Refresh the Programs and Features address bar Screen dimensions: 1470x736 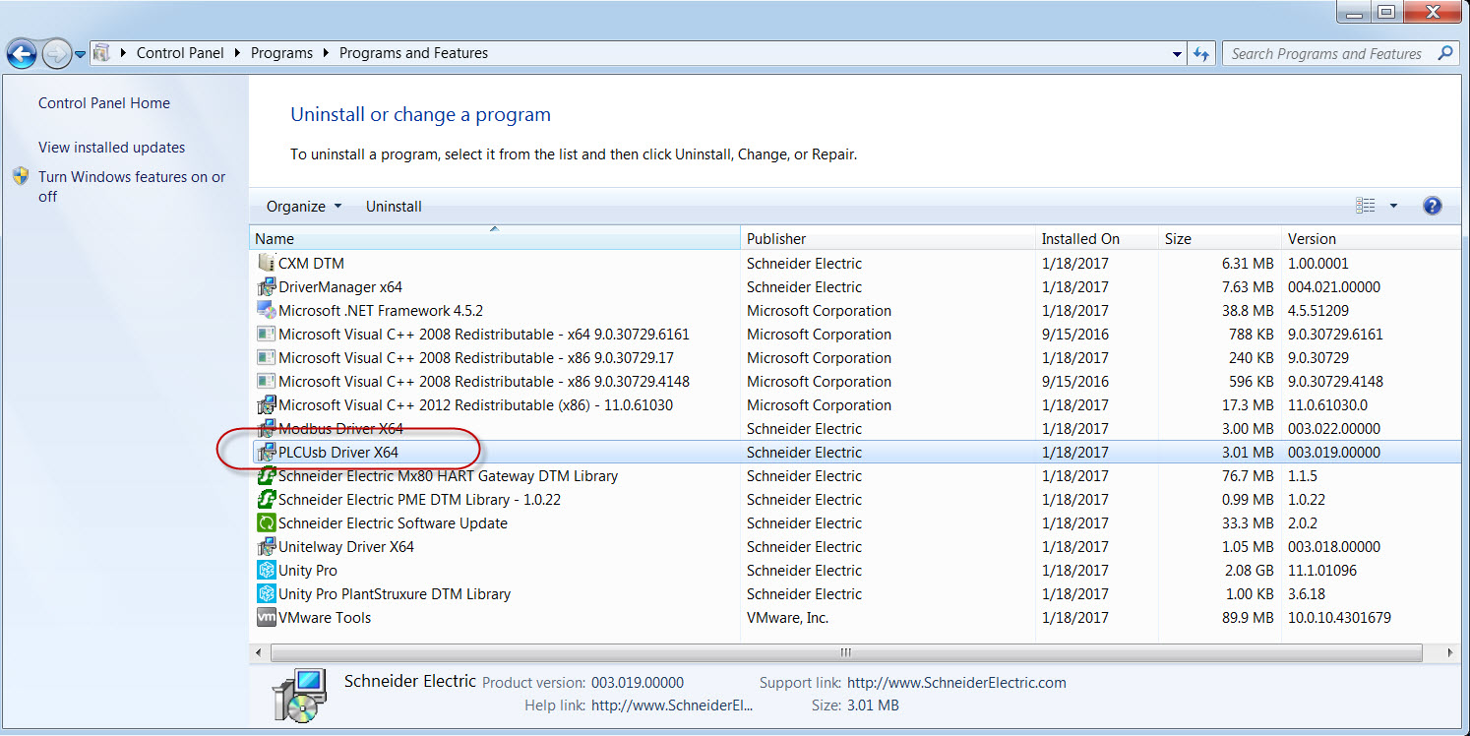1201,53
